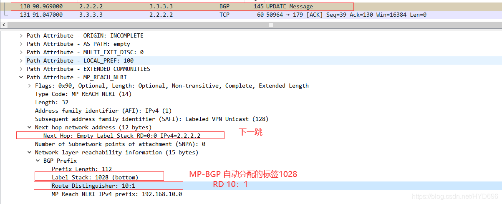Select Address family identifier IPv4 line
Image resolution: width=502 pixels, height=204 pixels.
point(103,111)
